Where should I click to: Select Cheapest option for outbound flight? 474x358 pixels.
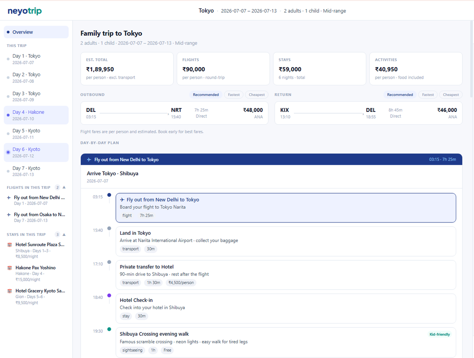pos(257,95)
